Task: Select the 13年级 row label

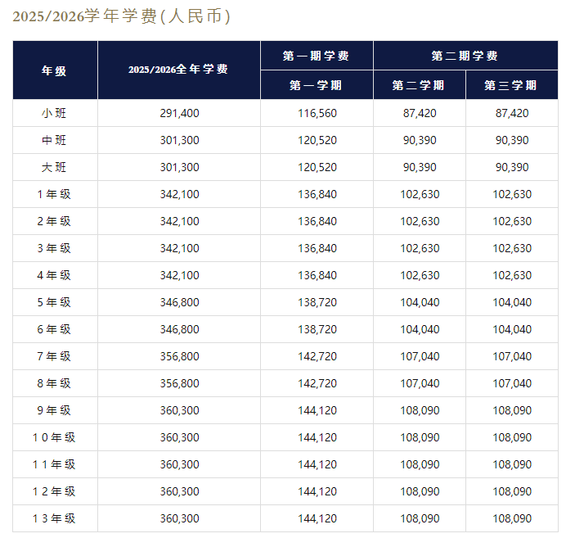Action: (54, 518)
